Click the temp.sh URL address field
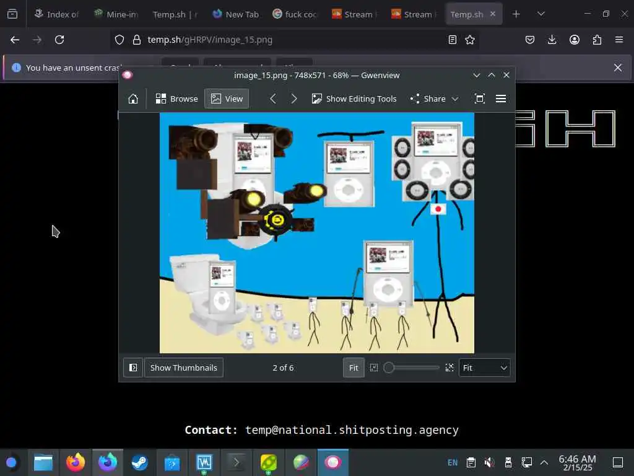 [x=294, y=40]
